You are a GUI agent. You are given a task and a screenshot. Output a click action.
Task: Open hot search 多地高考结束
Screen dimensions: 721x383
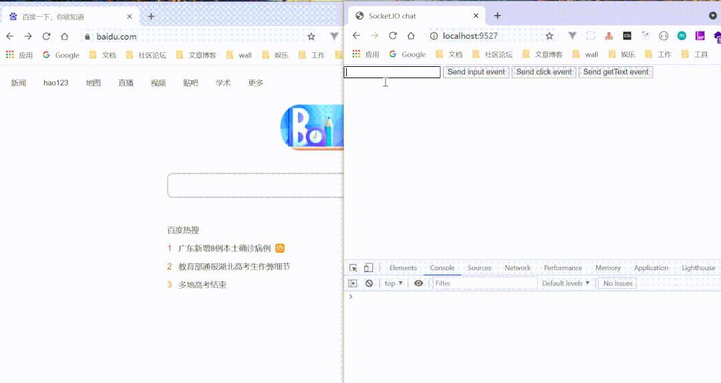[202, 285]
